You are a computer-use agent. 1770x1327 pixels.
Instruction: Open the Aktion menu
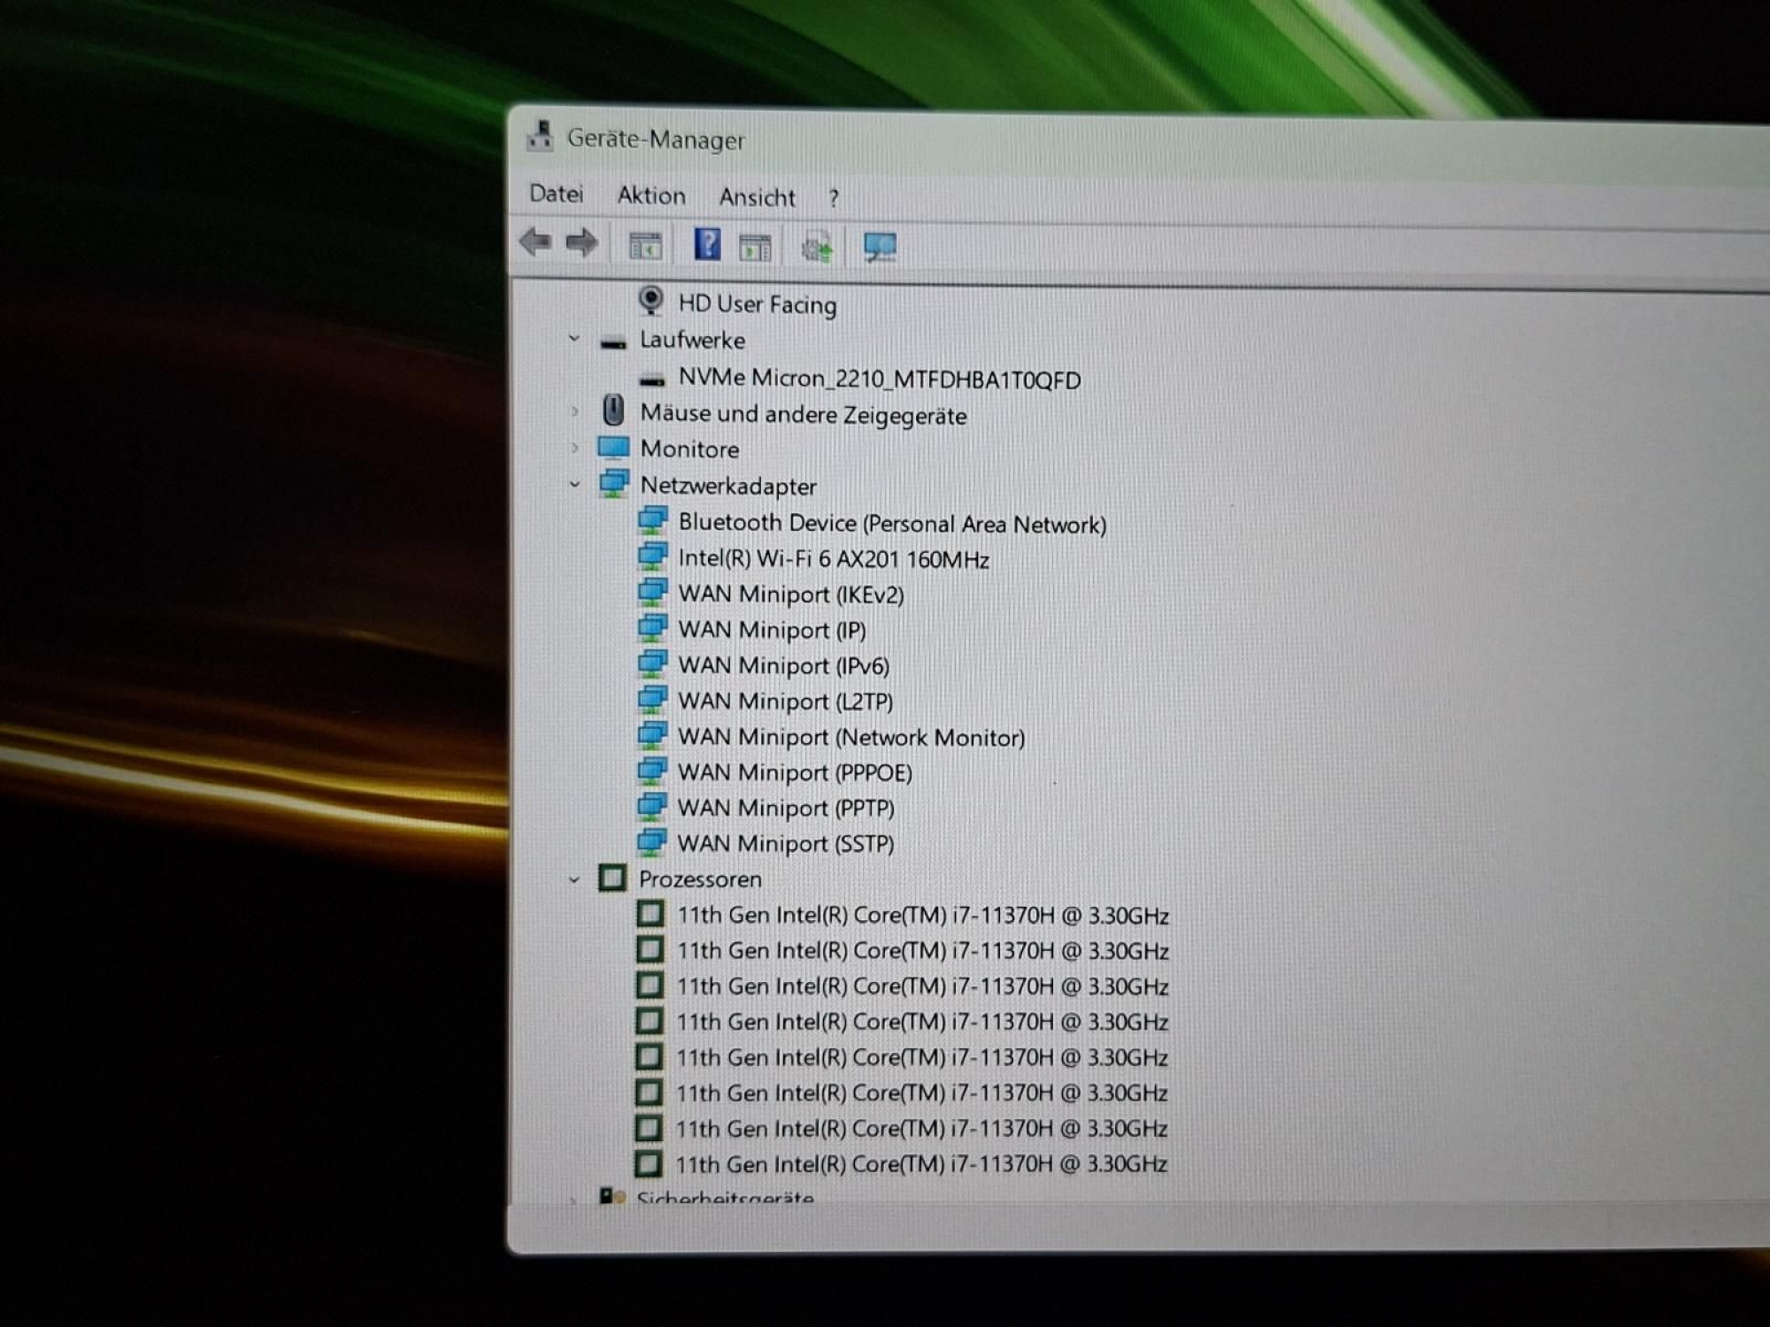[651, 196]
